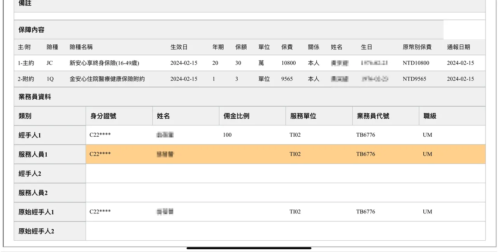Open the 新安心享終身保險(16-49歲) policy entry
This screenshot has height=252, width=498.
point(104,63)
